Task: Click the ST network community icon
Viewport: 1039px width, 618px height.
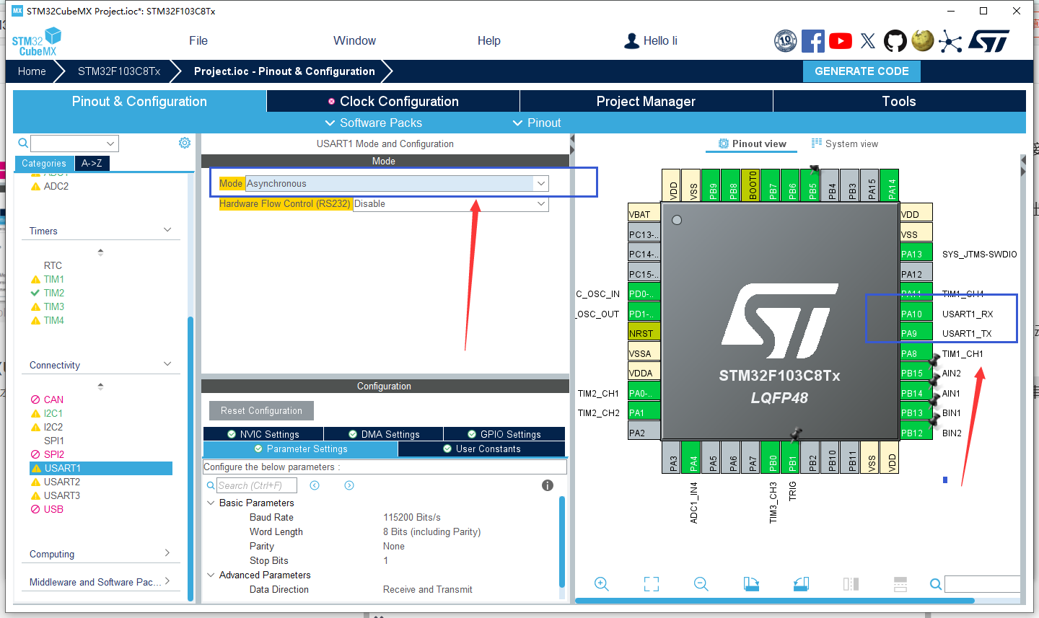Action: (x=950, y=41)
